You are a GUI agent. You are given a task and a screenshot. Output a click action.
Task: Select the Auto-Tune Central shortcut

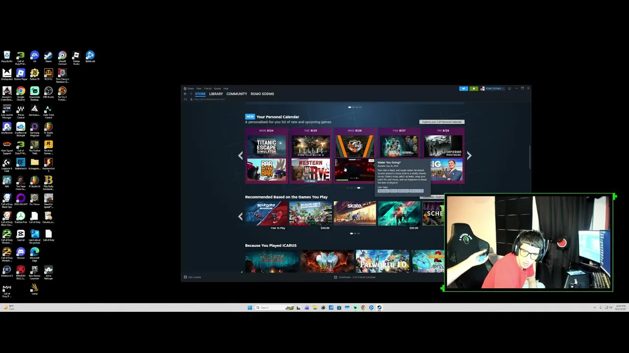(48, 111)
